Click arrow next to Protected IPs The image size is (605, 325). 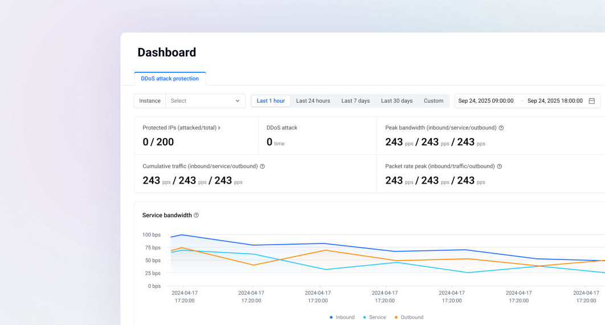coord(219,128)
